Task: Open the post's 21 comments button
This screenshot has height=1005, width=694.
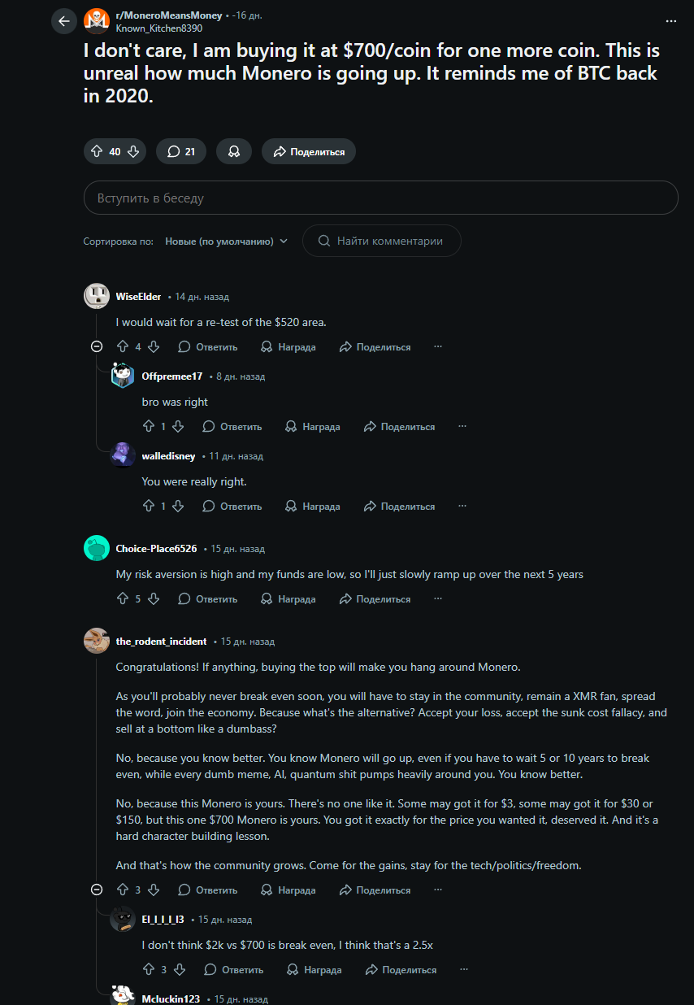Action: [x=181, y=151]
